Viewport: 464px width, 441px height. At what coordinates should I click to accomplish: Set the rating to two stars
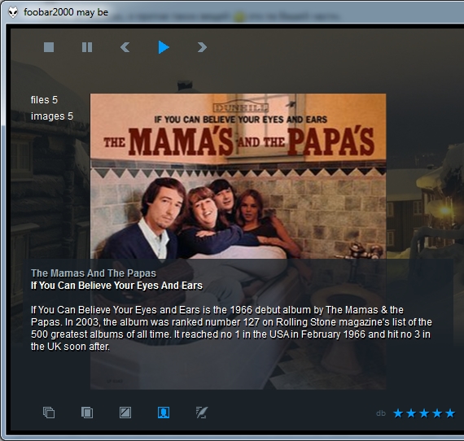(x=411, y=413)
